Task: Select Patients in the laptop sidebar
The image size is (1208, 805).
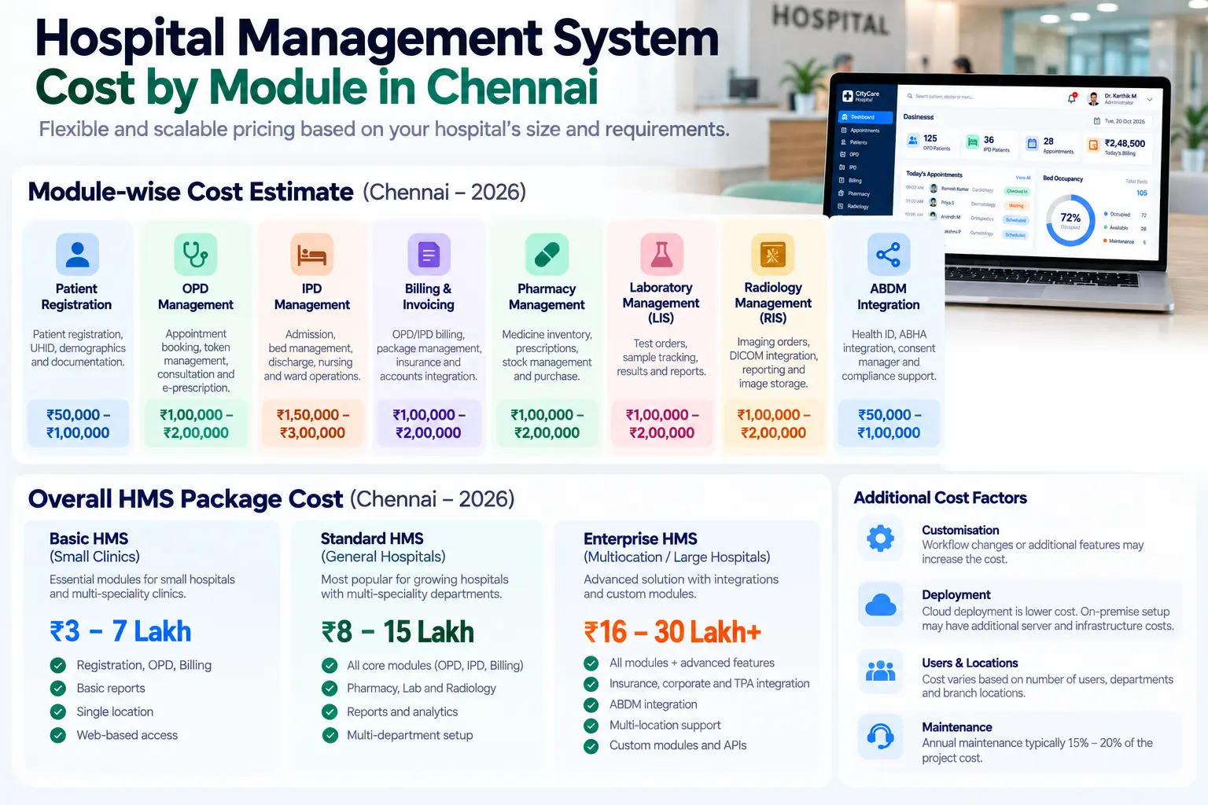Action: pyautogui.click(x=854, y=142)
